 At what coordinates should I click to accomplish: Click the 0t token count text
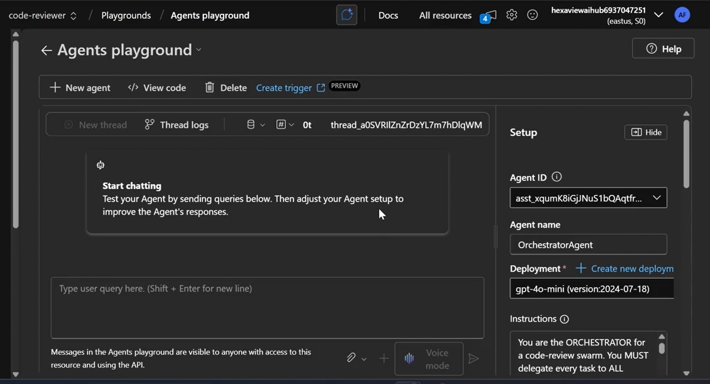307,125
